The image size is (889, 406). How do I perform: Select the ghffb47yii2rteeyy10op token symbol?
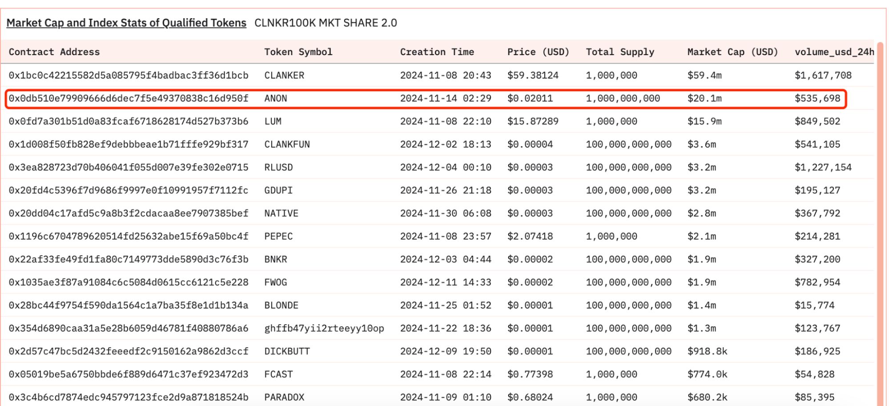tap(324, 329)
